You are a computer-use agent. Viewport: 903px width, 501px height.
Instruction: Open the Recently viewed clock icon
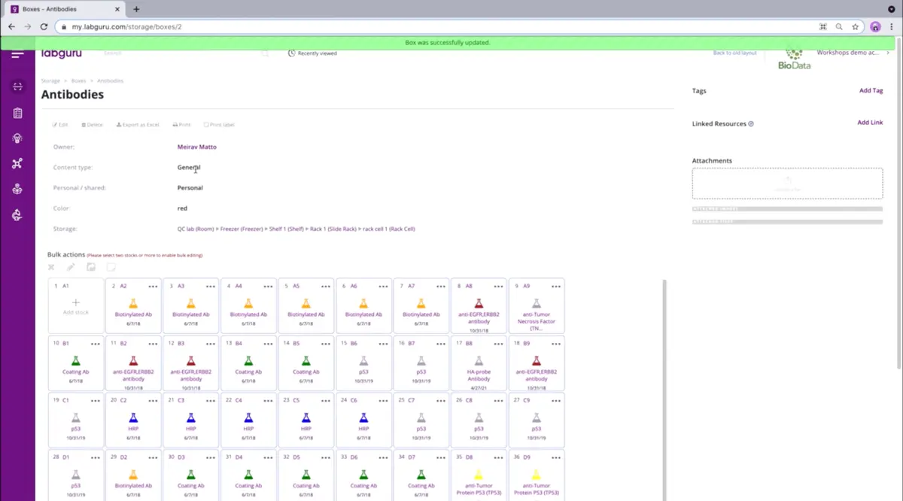292,53
